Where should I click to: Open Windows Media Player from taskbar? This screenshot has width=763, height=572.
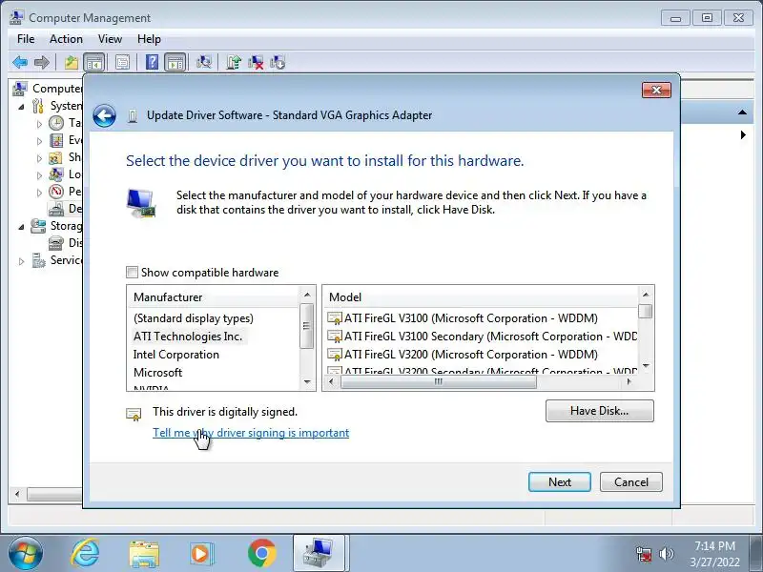pyautogui.click(x=201, y=554)
